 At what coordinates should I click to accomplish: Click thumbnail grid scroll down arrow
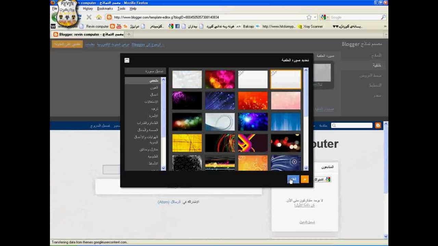tap(306, 168)
